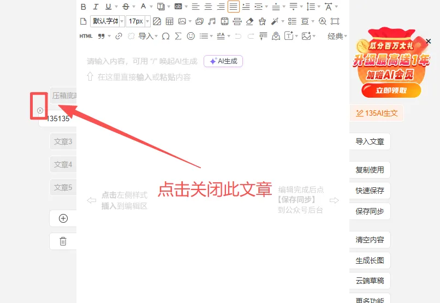Click into the editor content area placeholder

142,61
